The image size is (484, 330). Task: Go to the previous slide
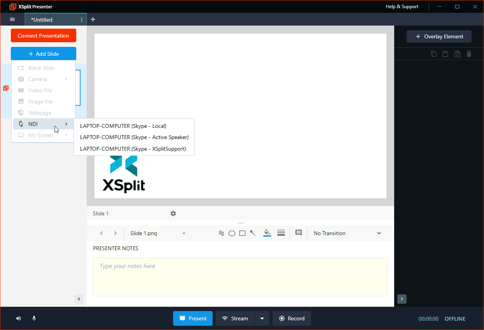pos(101,233)
